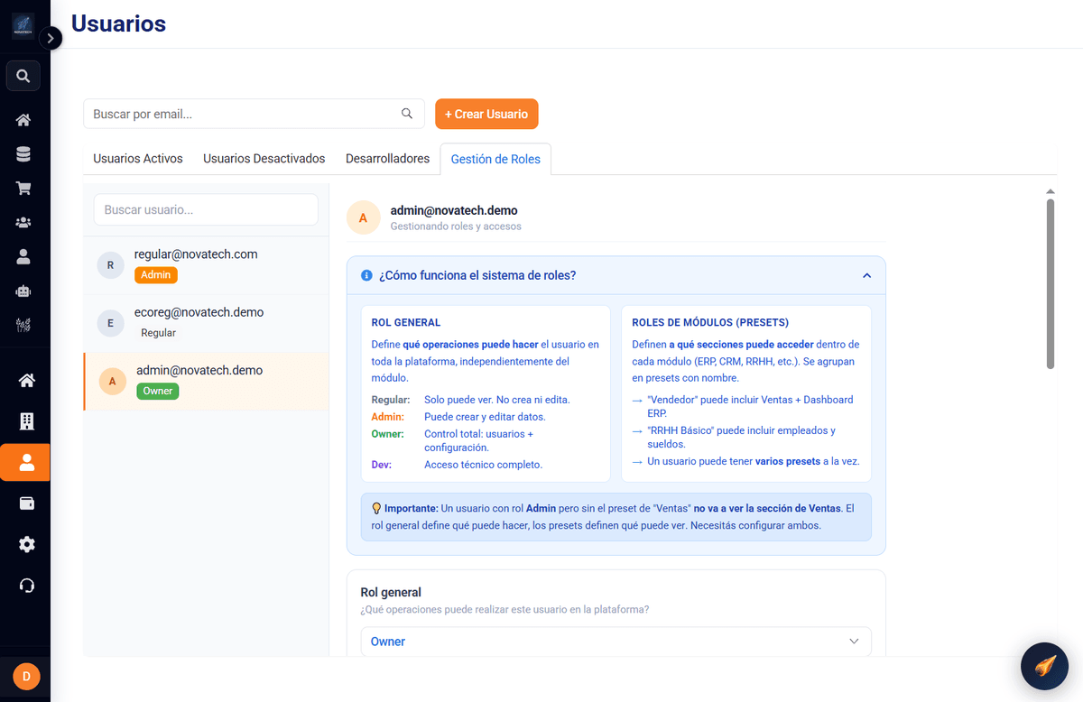Click the scrollbar up arrow
Image resolution: width=1083 pixels, height=702 pixels.
(x=1050, y=191)
